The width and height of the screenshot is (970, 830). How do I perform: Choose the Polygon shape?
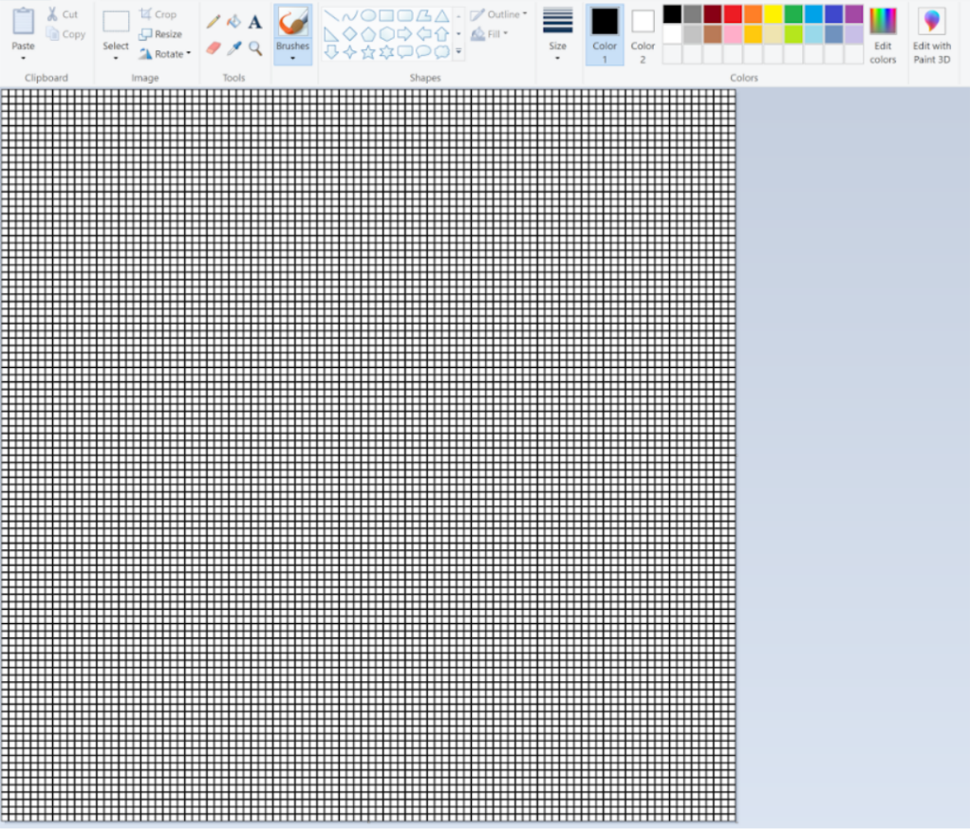coord(423,16)
